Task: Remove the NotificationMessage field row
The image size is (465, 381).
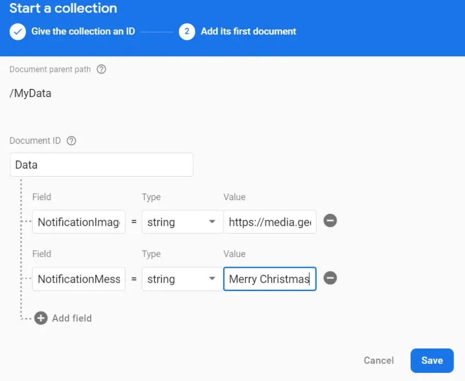Action: click(330, 278)
